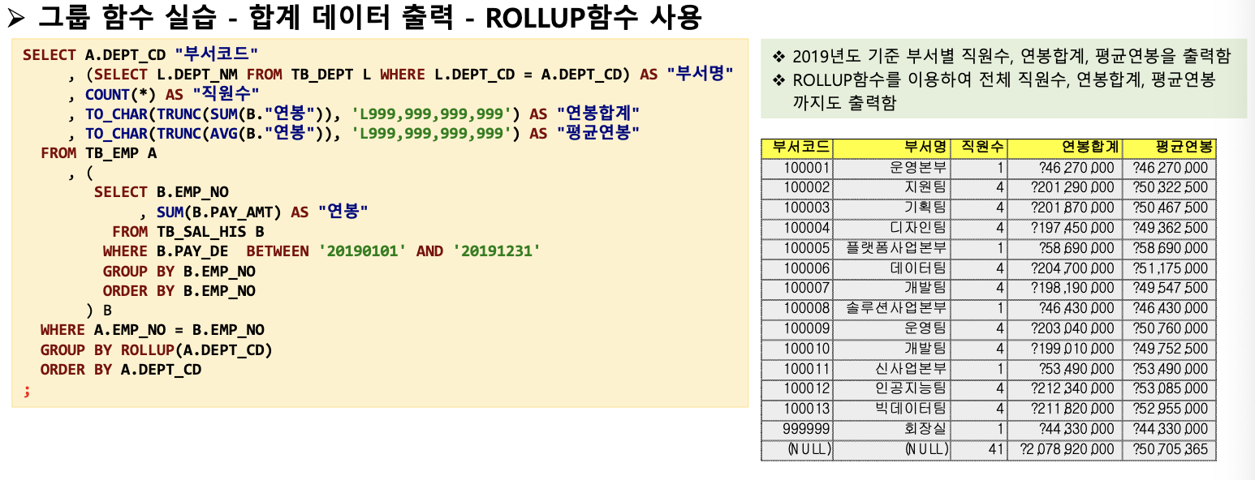Click the ?201,290,000 salary total cell
Viewport: 1255px width, 480px height.
pos(1065,188)
